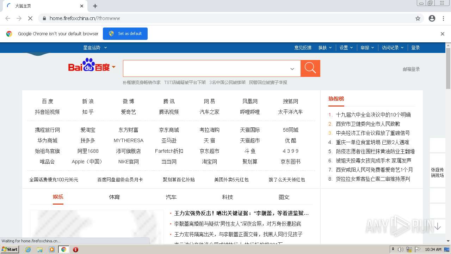
Task: Switch to the 体育 tab
Action: pos(115,197)
